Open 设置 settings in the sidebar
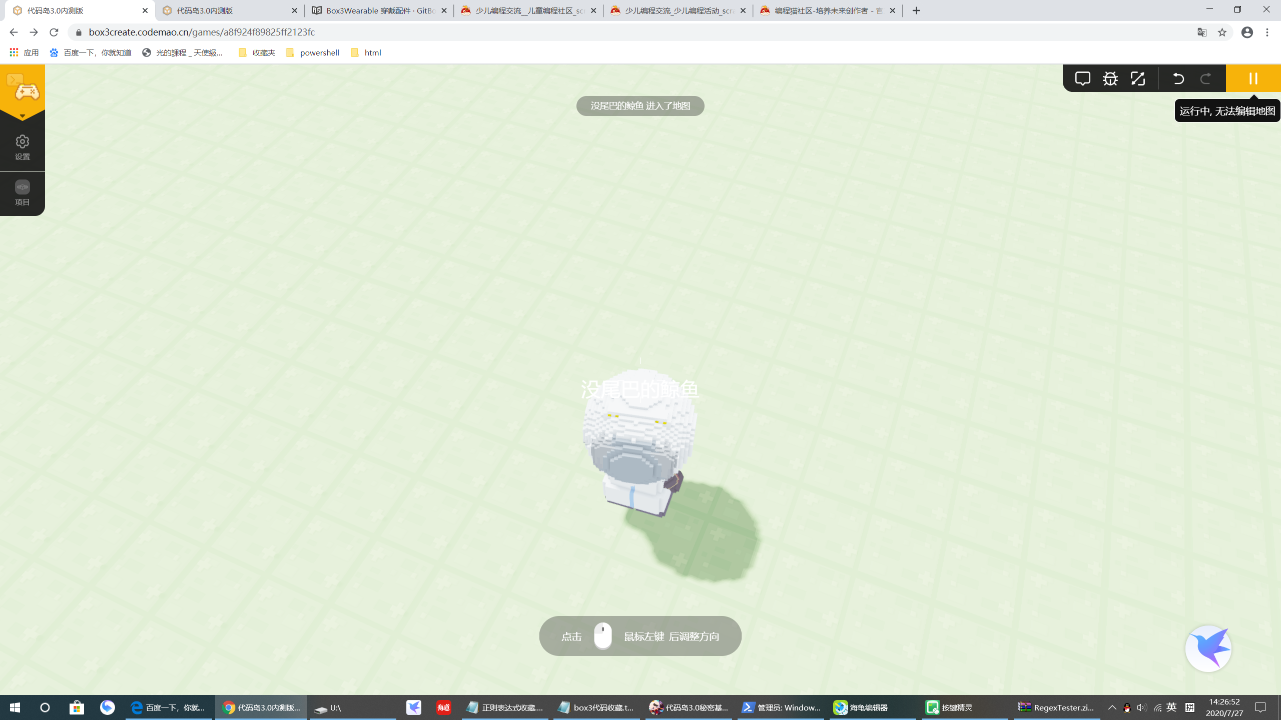 click(23, 147)
